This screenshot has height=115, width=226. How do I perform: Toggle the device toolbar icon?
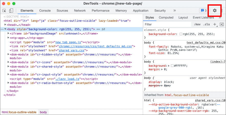11,10
